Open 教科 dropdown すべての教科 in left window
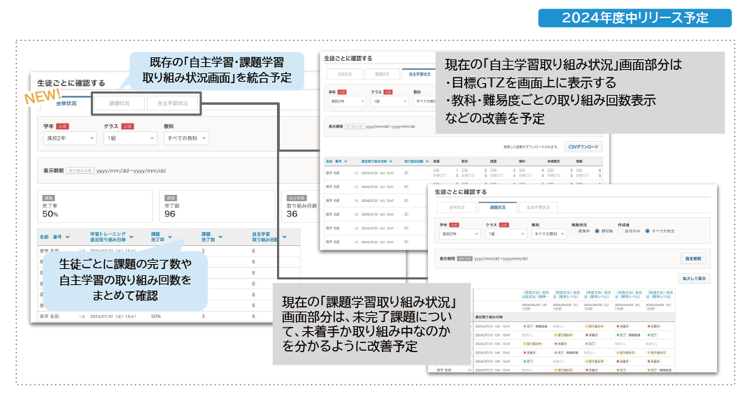This screenshot has width=754, height=401. point(186,138)
